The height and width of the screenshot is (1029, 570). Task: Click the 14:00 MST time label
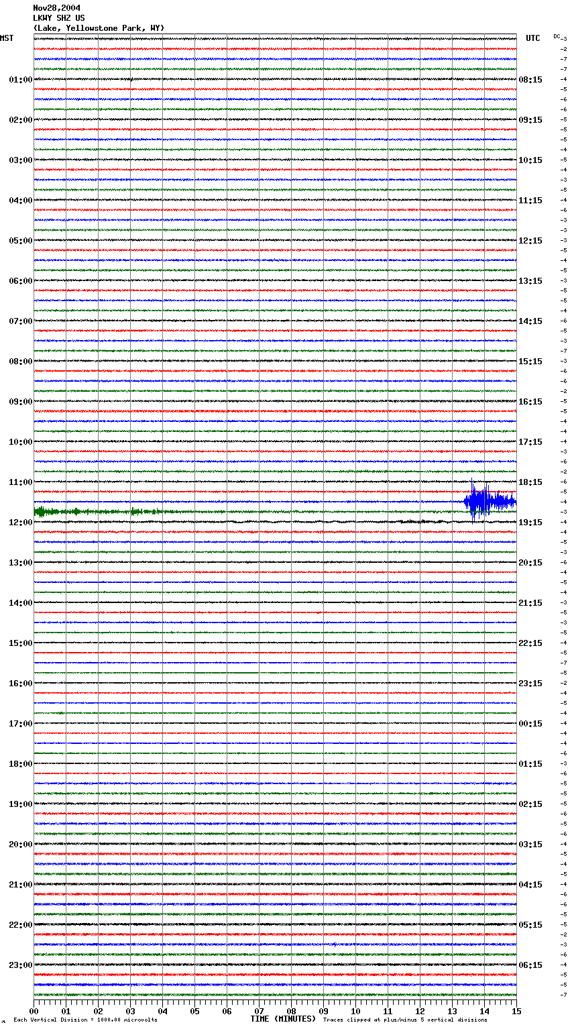point(21,603)
